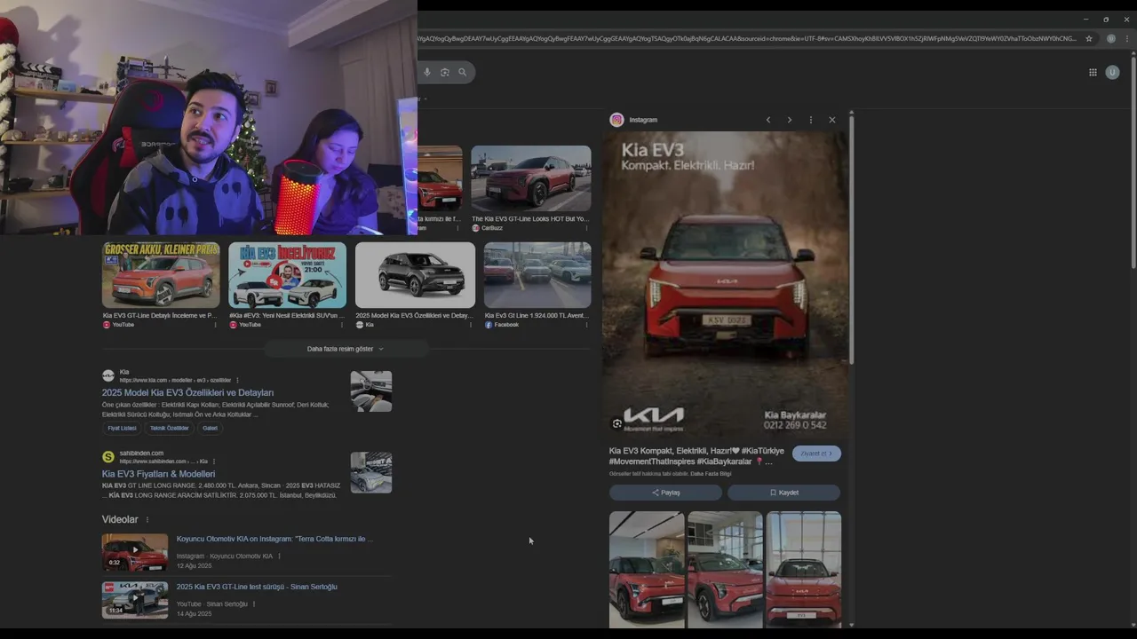Open Koyuncu Otomotiv KIA Instagram video link
Image resolution: width=1137 pixels, height=639 pixels.
click(x=274, y=539)
